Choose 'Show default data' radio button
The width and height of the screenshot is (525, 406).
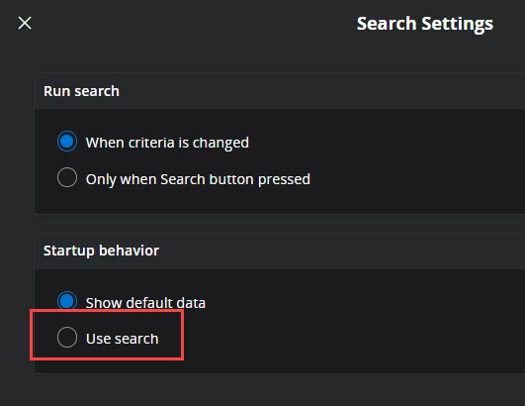[x=67, y=301]
